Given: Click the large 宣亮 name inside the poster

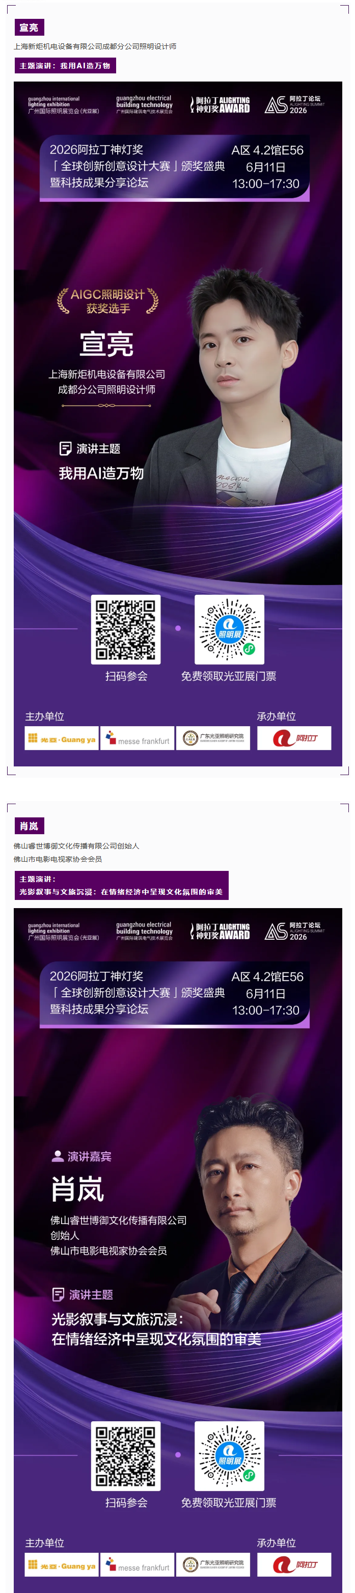Looking at the screenshot, I should click(106, 344).
